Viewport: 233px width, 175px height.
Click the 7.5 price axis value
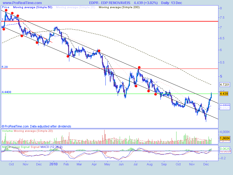coord(222,17)
